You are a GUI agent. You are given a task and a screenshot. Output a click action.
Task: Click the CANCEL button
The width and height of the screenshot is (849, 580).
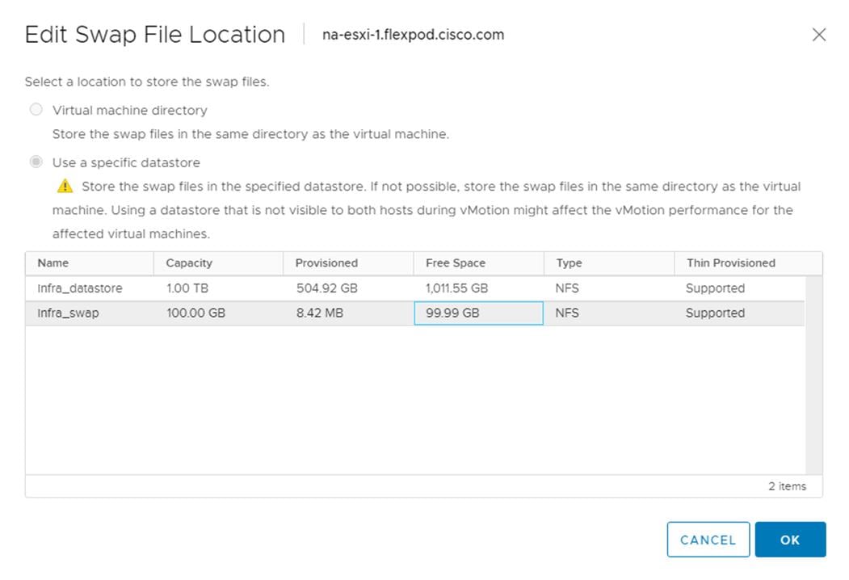click(x=708, y=540)
